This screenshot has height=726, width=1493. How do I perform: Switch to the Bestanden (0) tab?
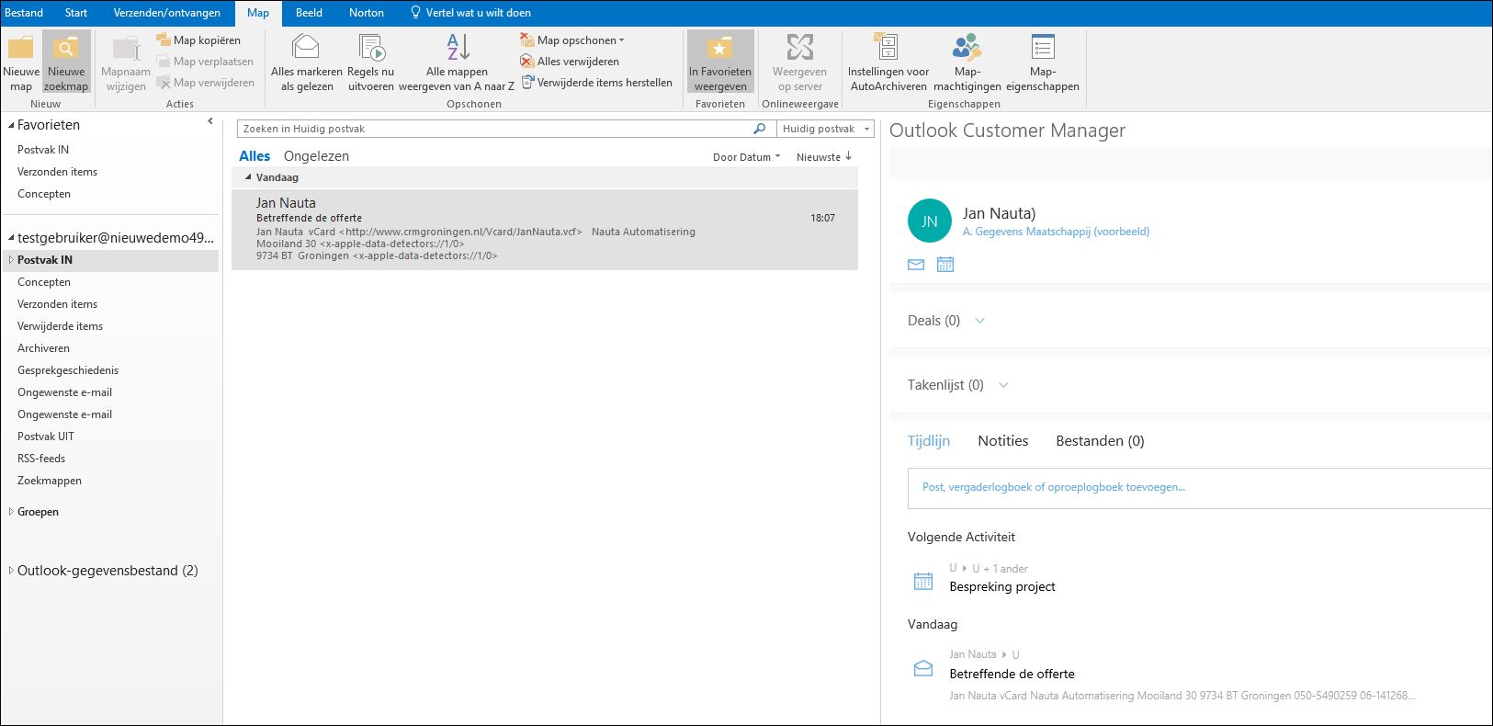coord(1100,441)
